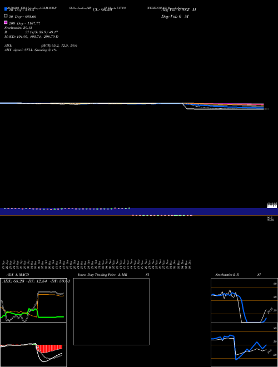Open the lower RSI chart panel
Screen dimensions: 278x367
tap(244, 345)
